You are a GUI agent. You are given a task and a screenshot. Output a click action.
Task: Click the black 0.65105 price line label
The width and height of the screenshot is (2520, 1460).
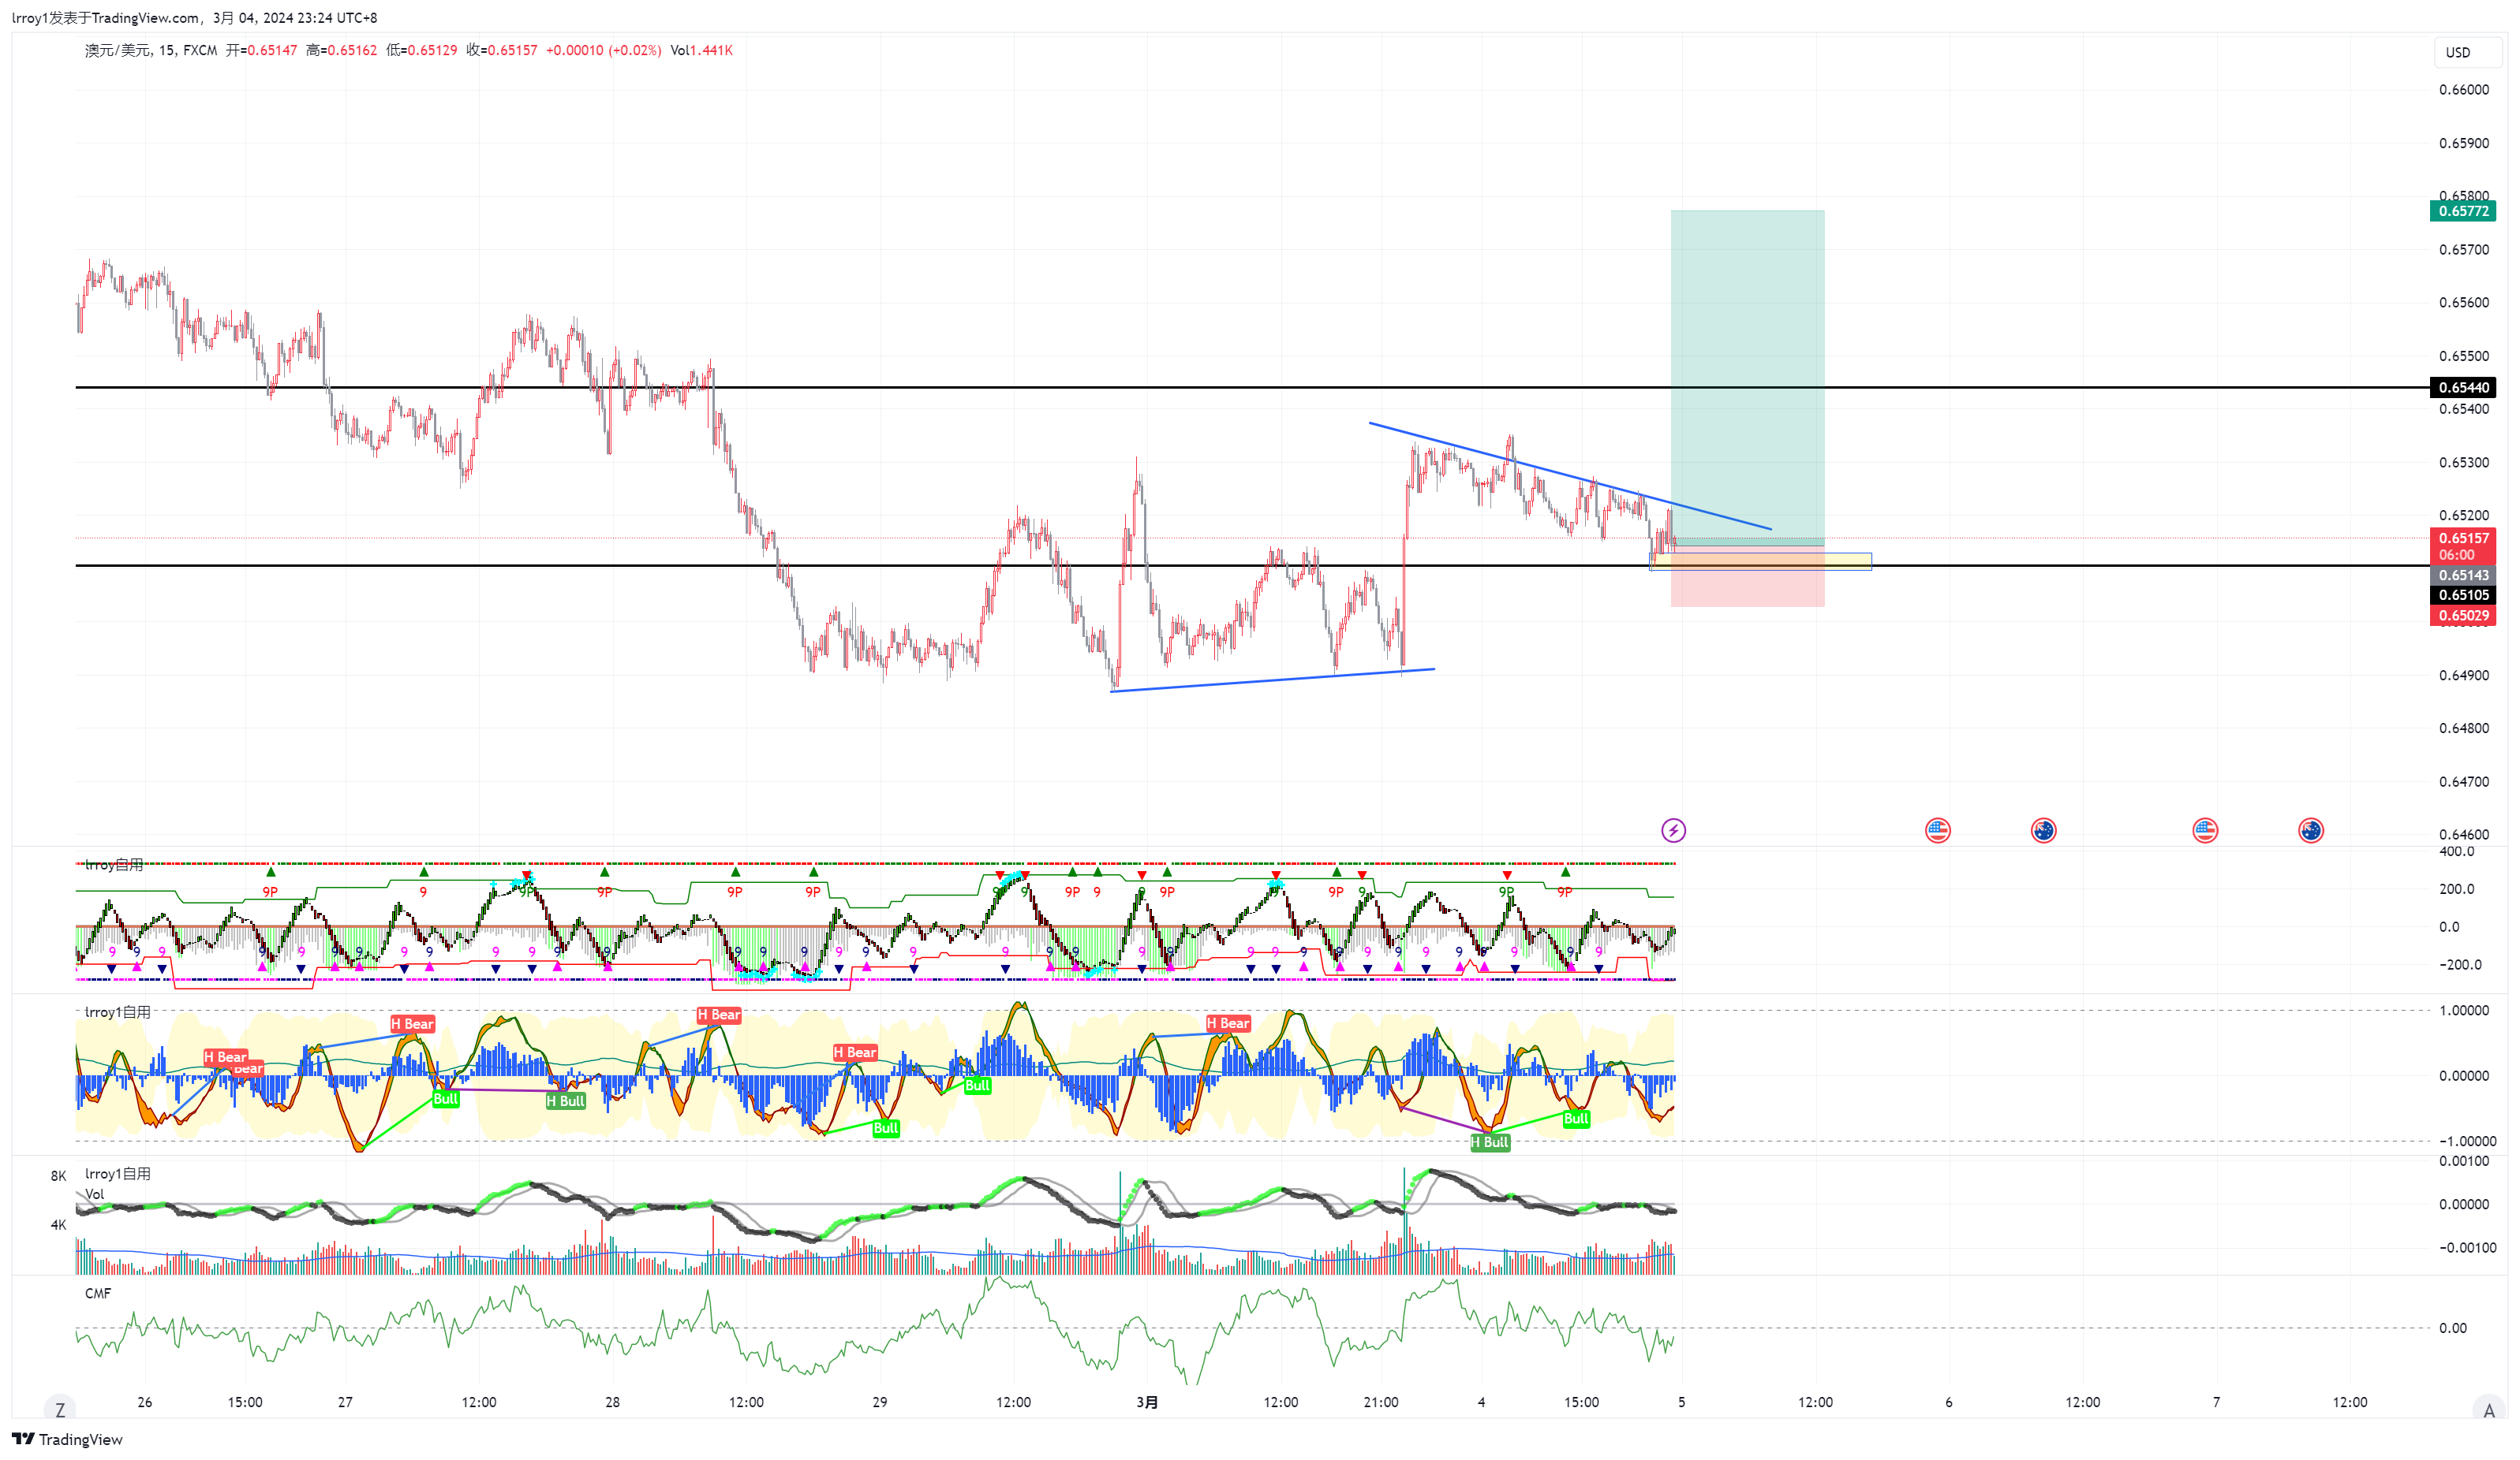[x=2463, y=596]
